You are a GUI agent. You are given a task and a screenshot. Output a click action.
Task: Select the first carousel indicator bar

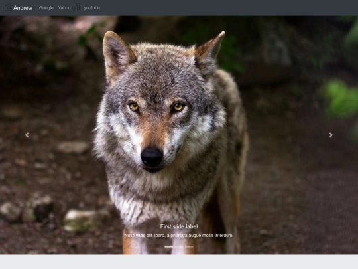[169, 247]
